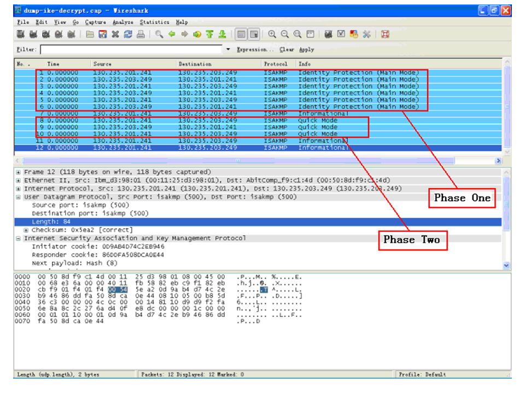Viewport: 525px width, 394px height.
Task: Focus the Filter input field
Action: coord(131,50)
